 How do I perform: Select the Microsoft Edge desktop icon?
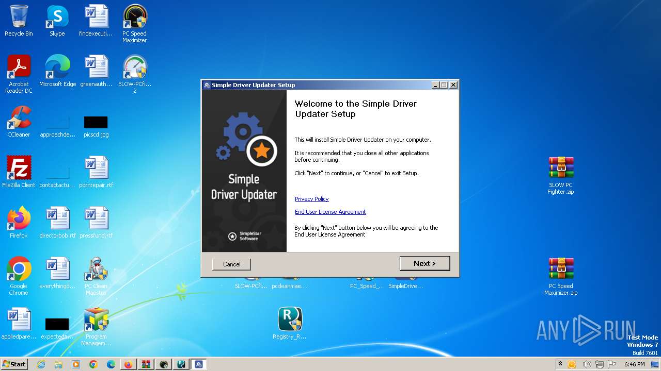(57, 71)
